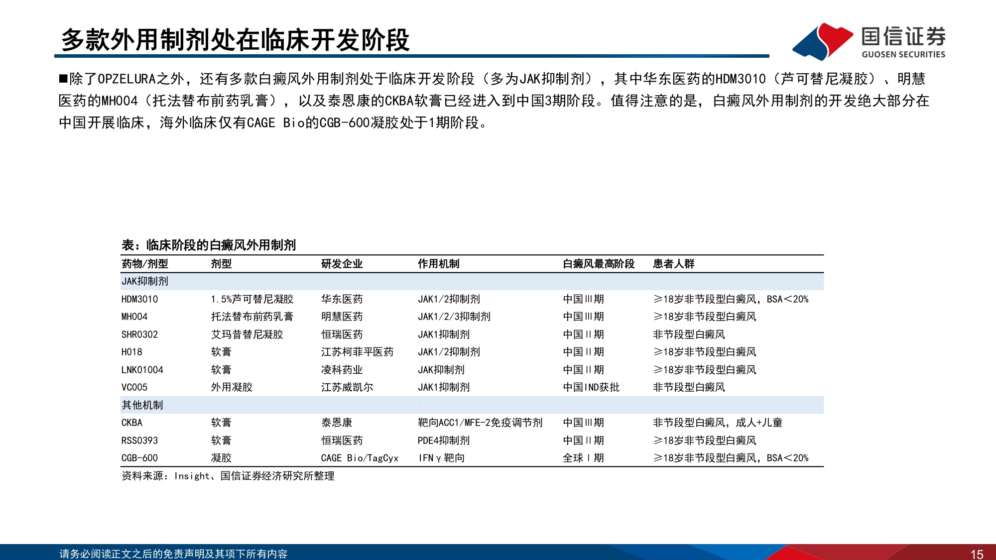
Task: Click the 患者人群 column header
Action: [x=673, y=264]
